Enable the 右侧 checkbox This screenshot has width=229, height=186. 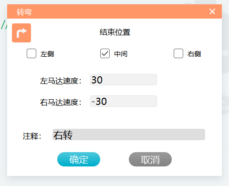[178, 53]
